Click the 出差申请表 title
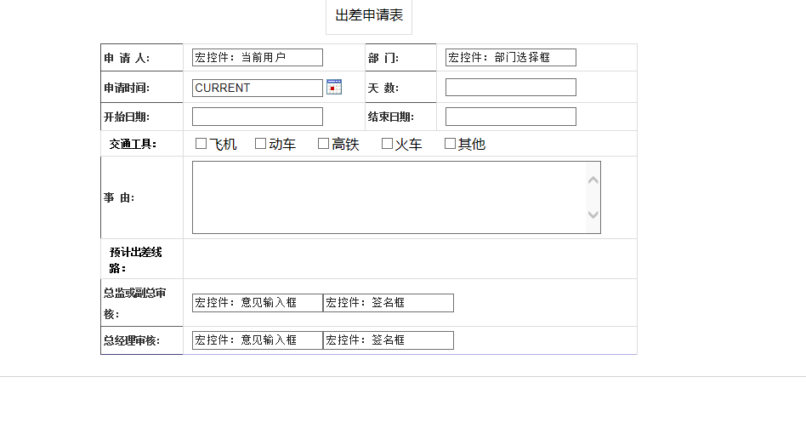 (369, 15)
